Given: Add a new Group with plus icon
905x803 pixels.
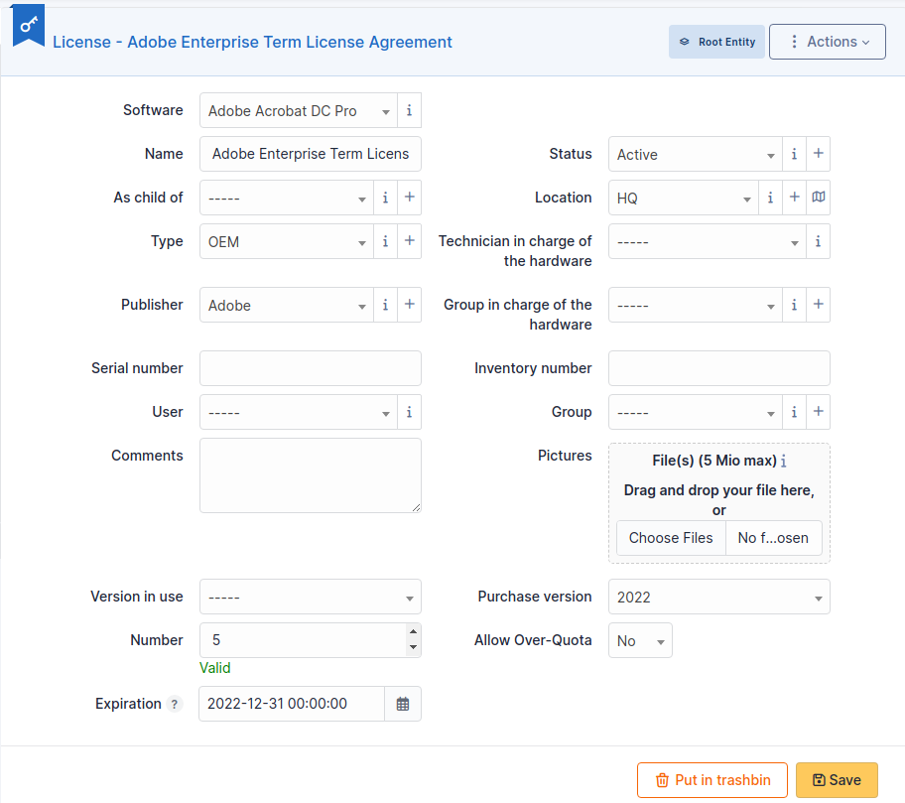Looking at the screenshot, I should tap(819, 412).
